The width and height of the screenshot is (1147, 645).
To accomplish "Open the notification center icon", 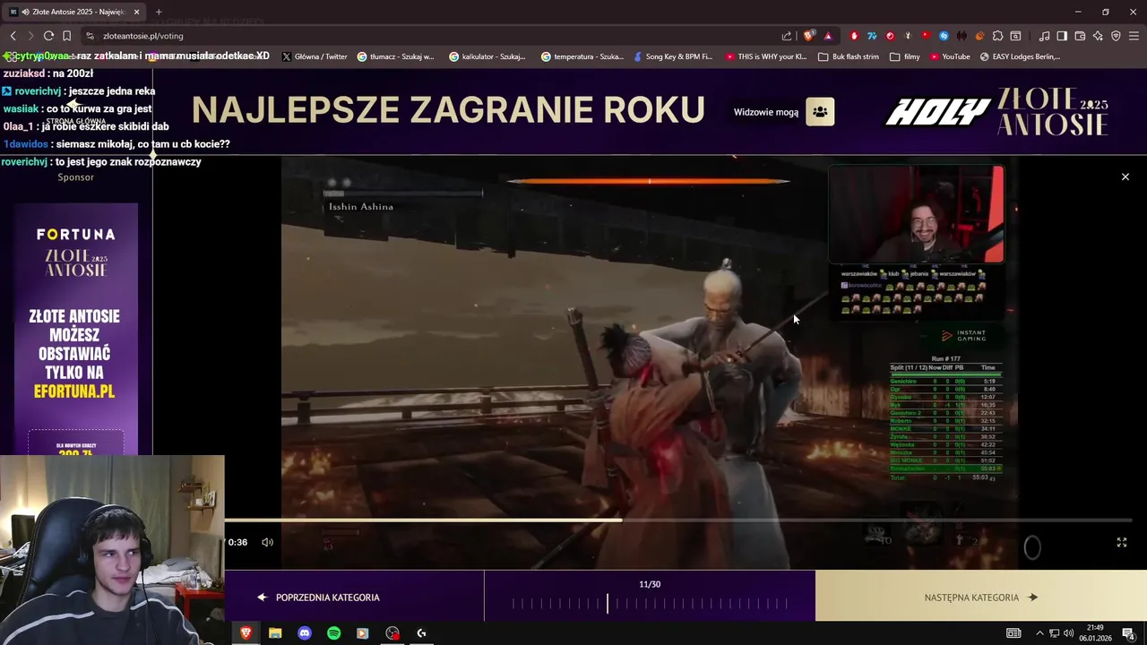I will [1128, 633].
